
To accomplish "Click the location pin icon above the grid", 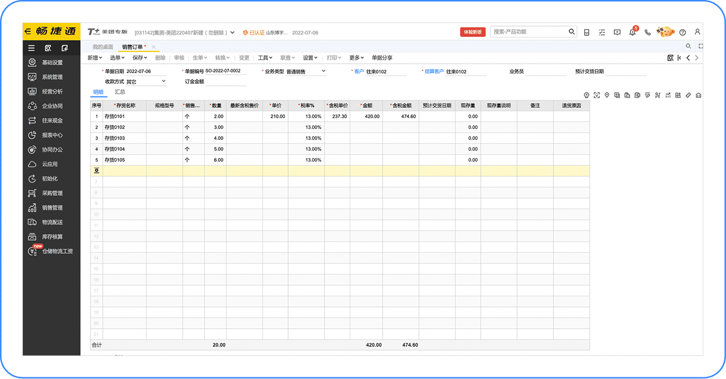I will click(606, 95).
